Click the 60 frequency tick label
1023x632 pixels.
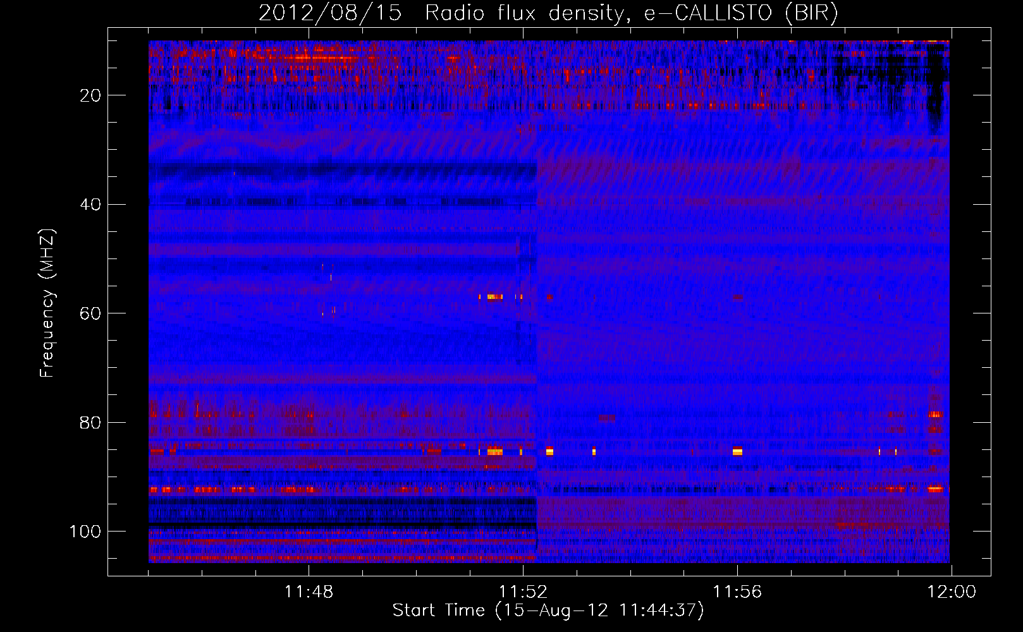(90, 313)
